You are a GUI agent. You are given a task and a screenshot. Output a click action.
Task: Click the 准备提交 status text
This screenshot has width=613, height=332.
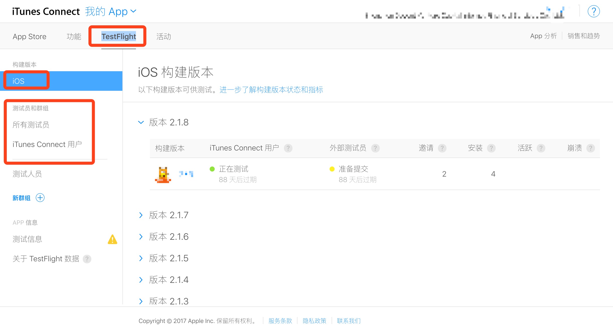(x=353, y=169)
